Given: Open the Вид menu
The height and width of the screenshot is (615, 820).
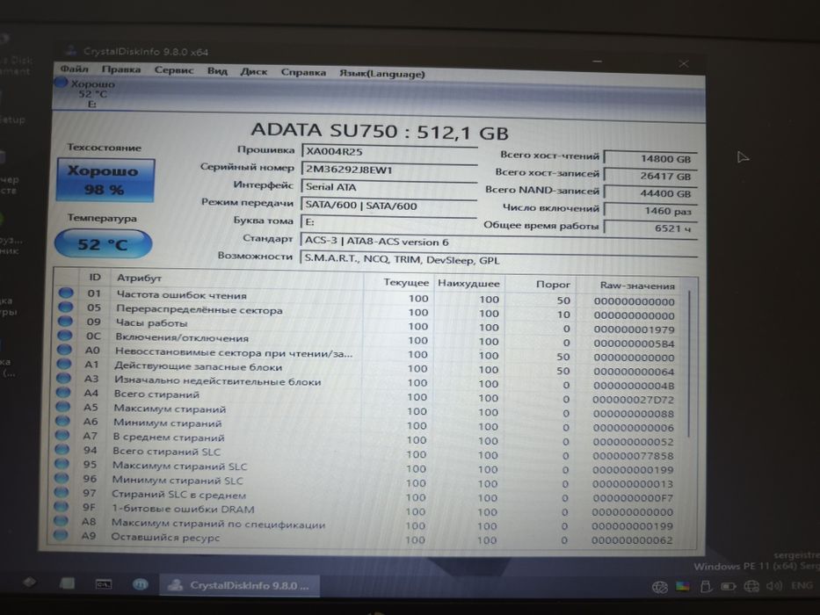Looking at the screenshot, I should coord(217,70).
